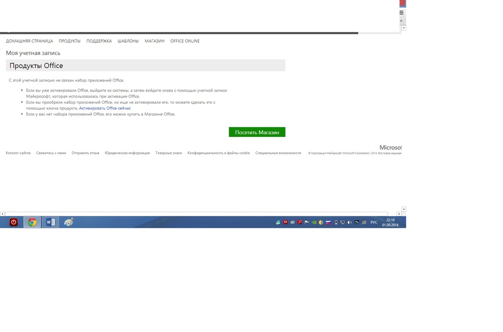The image size is (503, 332).
Task: Open the ШАБЛОНЫ navigation item
Action: pos(128,41)
